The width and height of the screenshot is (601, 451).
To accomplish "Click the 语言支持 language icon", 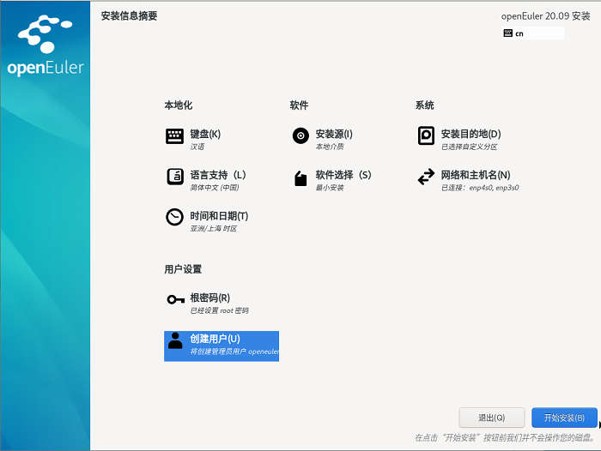I will [175, 177].
